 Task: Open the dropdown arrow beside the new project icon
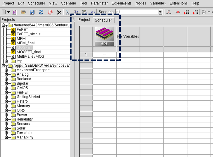click(x=8, y=12)
